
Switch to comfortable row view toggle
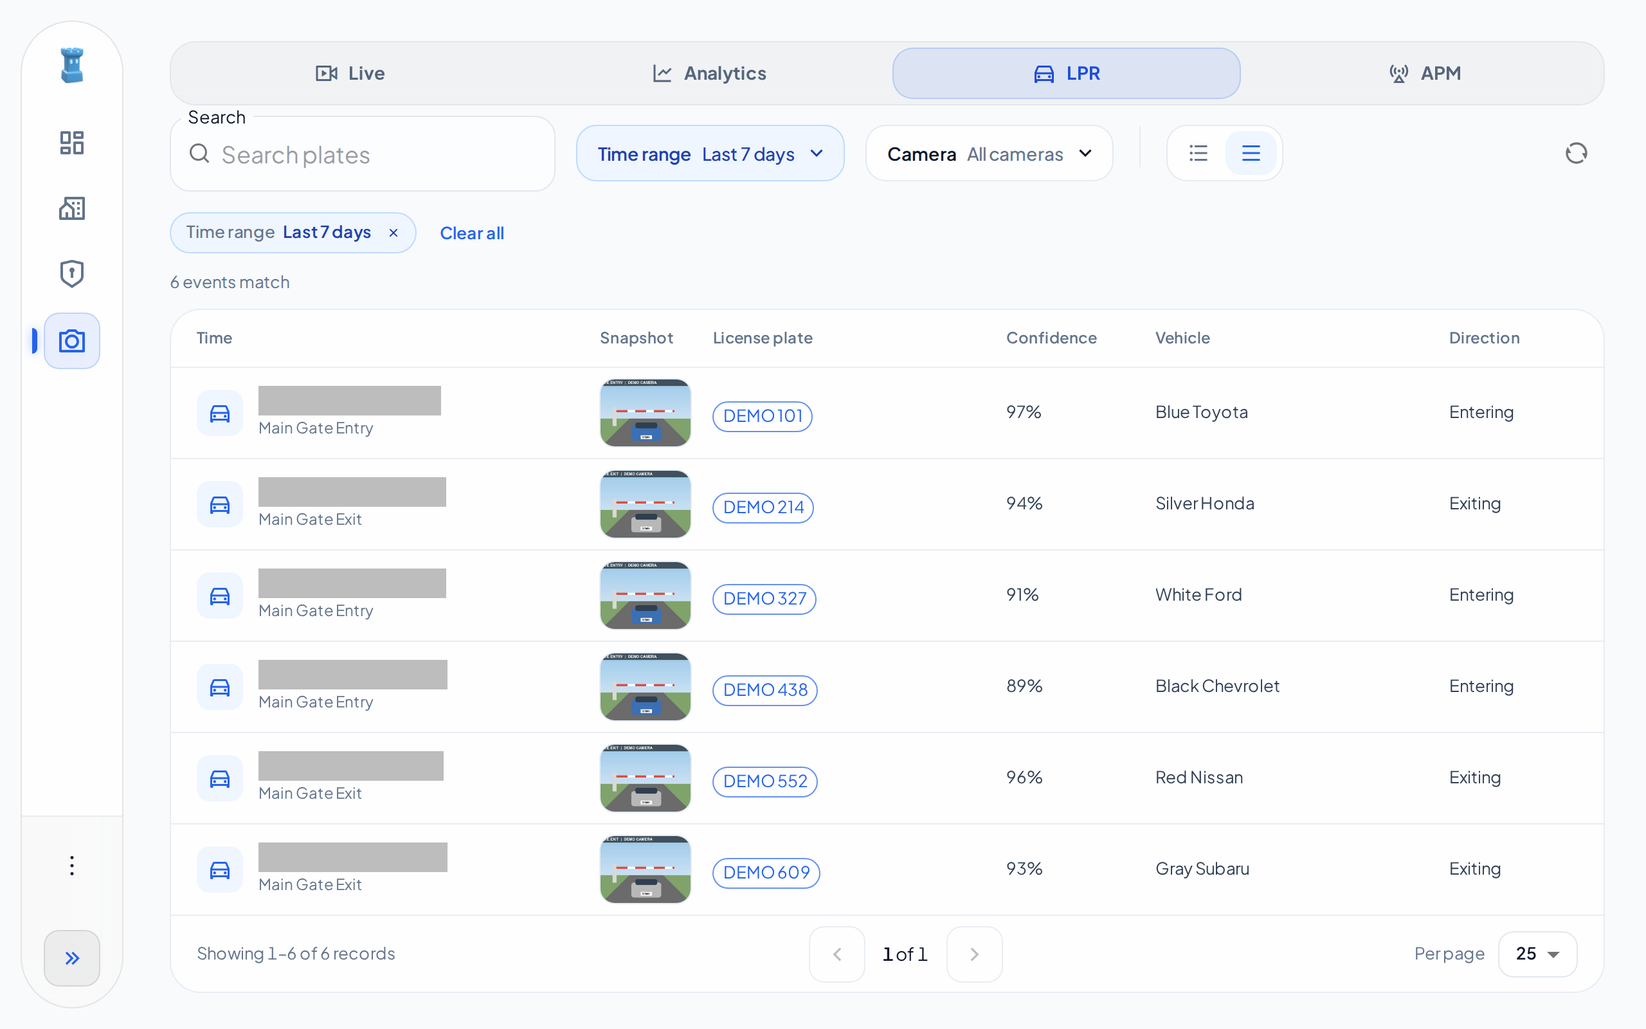1251,153
